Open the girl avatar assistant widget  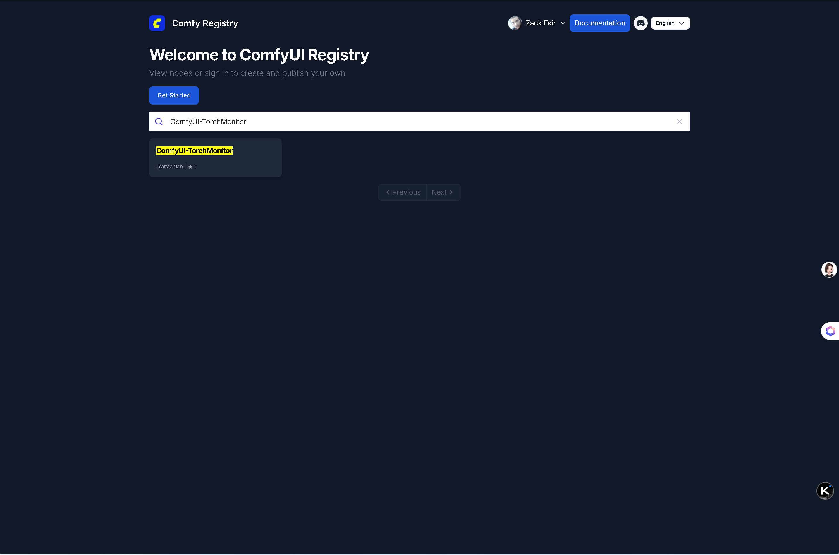click(x=829, y=269)
